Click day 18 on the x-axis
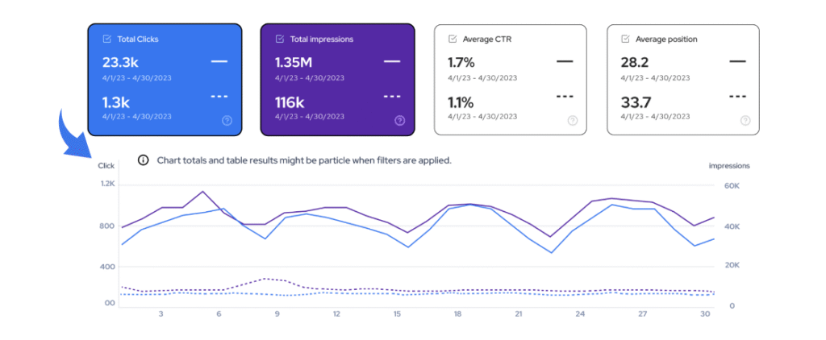826x340 pixels. click(458, 313)
